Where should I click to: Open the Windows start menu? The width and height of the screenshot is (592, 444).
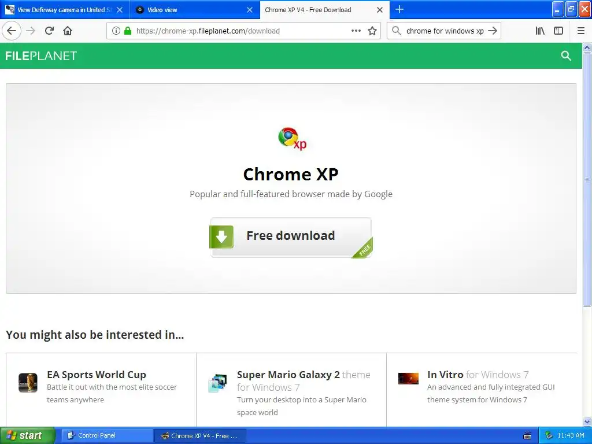pyautogui.click(x=28, y=436)
